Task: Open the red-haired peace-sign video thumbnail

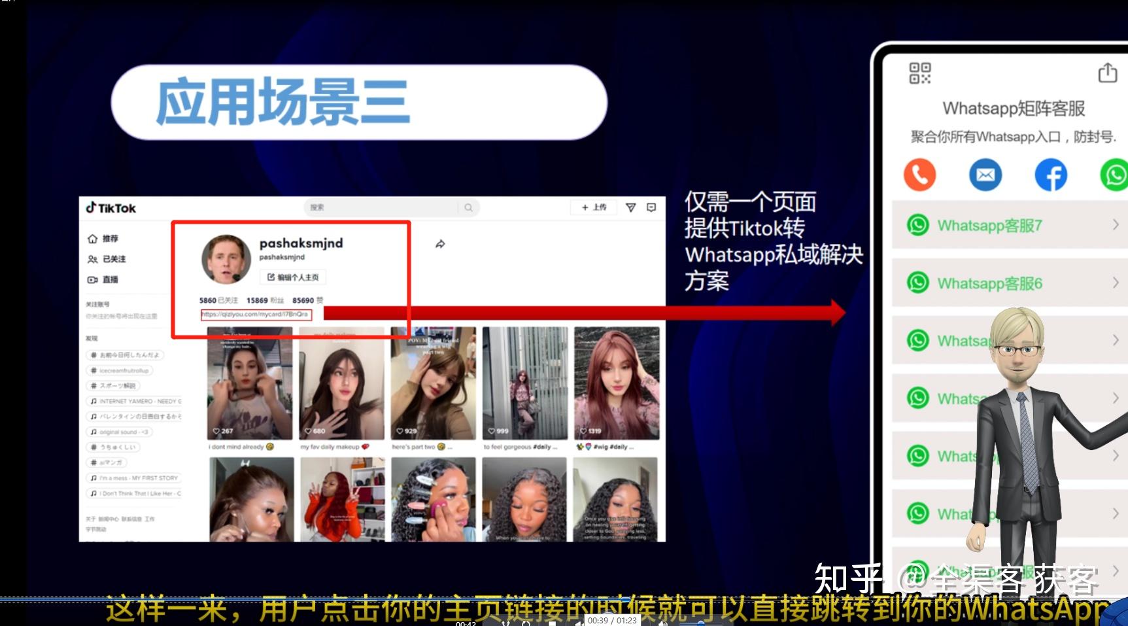Action: [342, 500]
